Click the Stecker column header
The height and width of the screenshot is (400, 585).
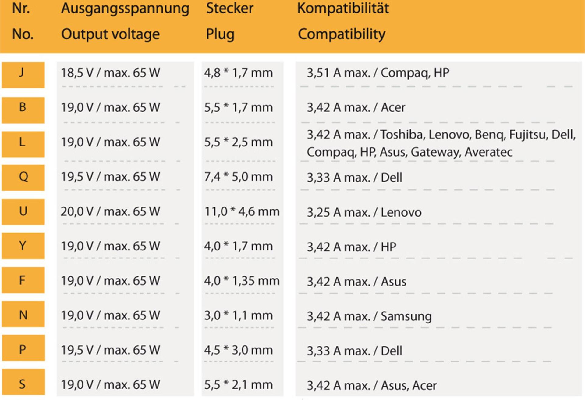click(229, 9)
